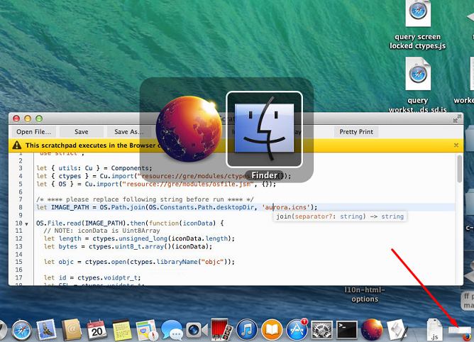Dismiss the yellow browser-context warning bar
Screen dimensions: 474x342
click(x=456, y=145)
